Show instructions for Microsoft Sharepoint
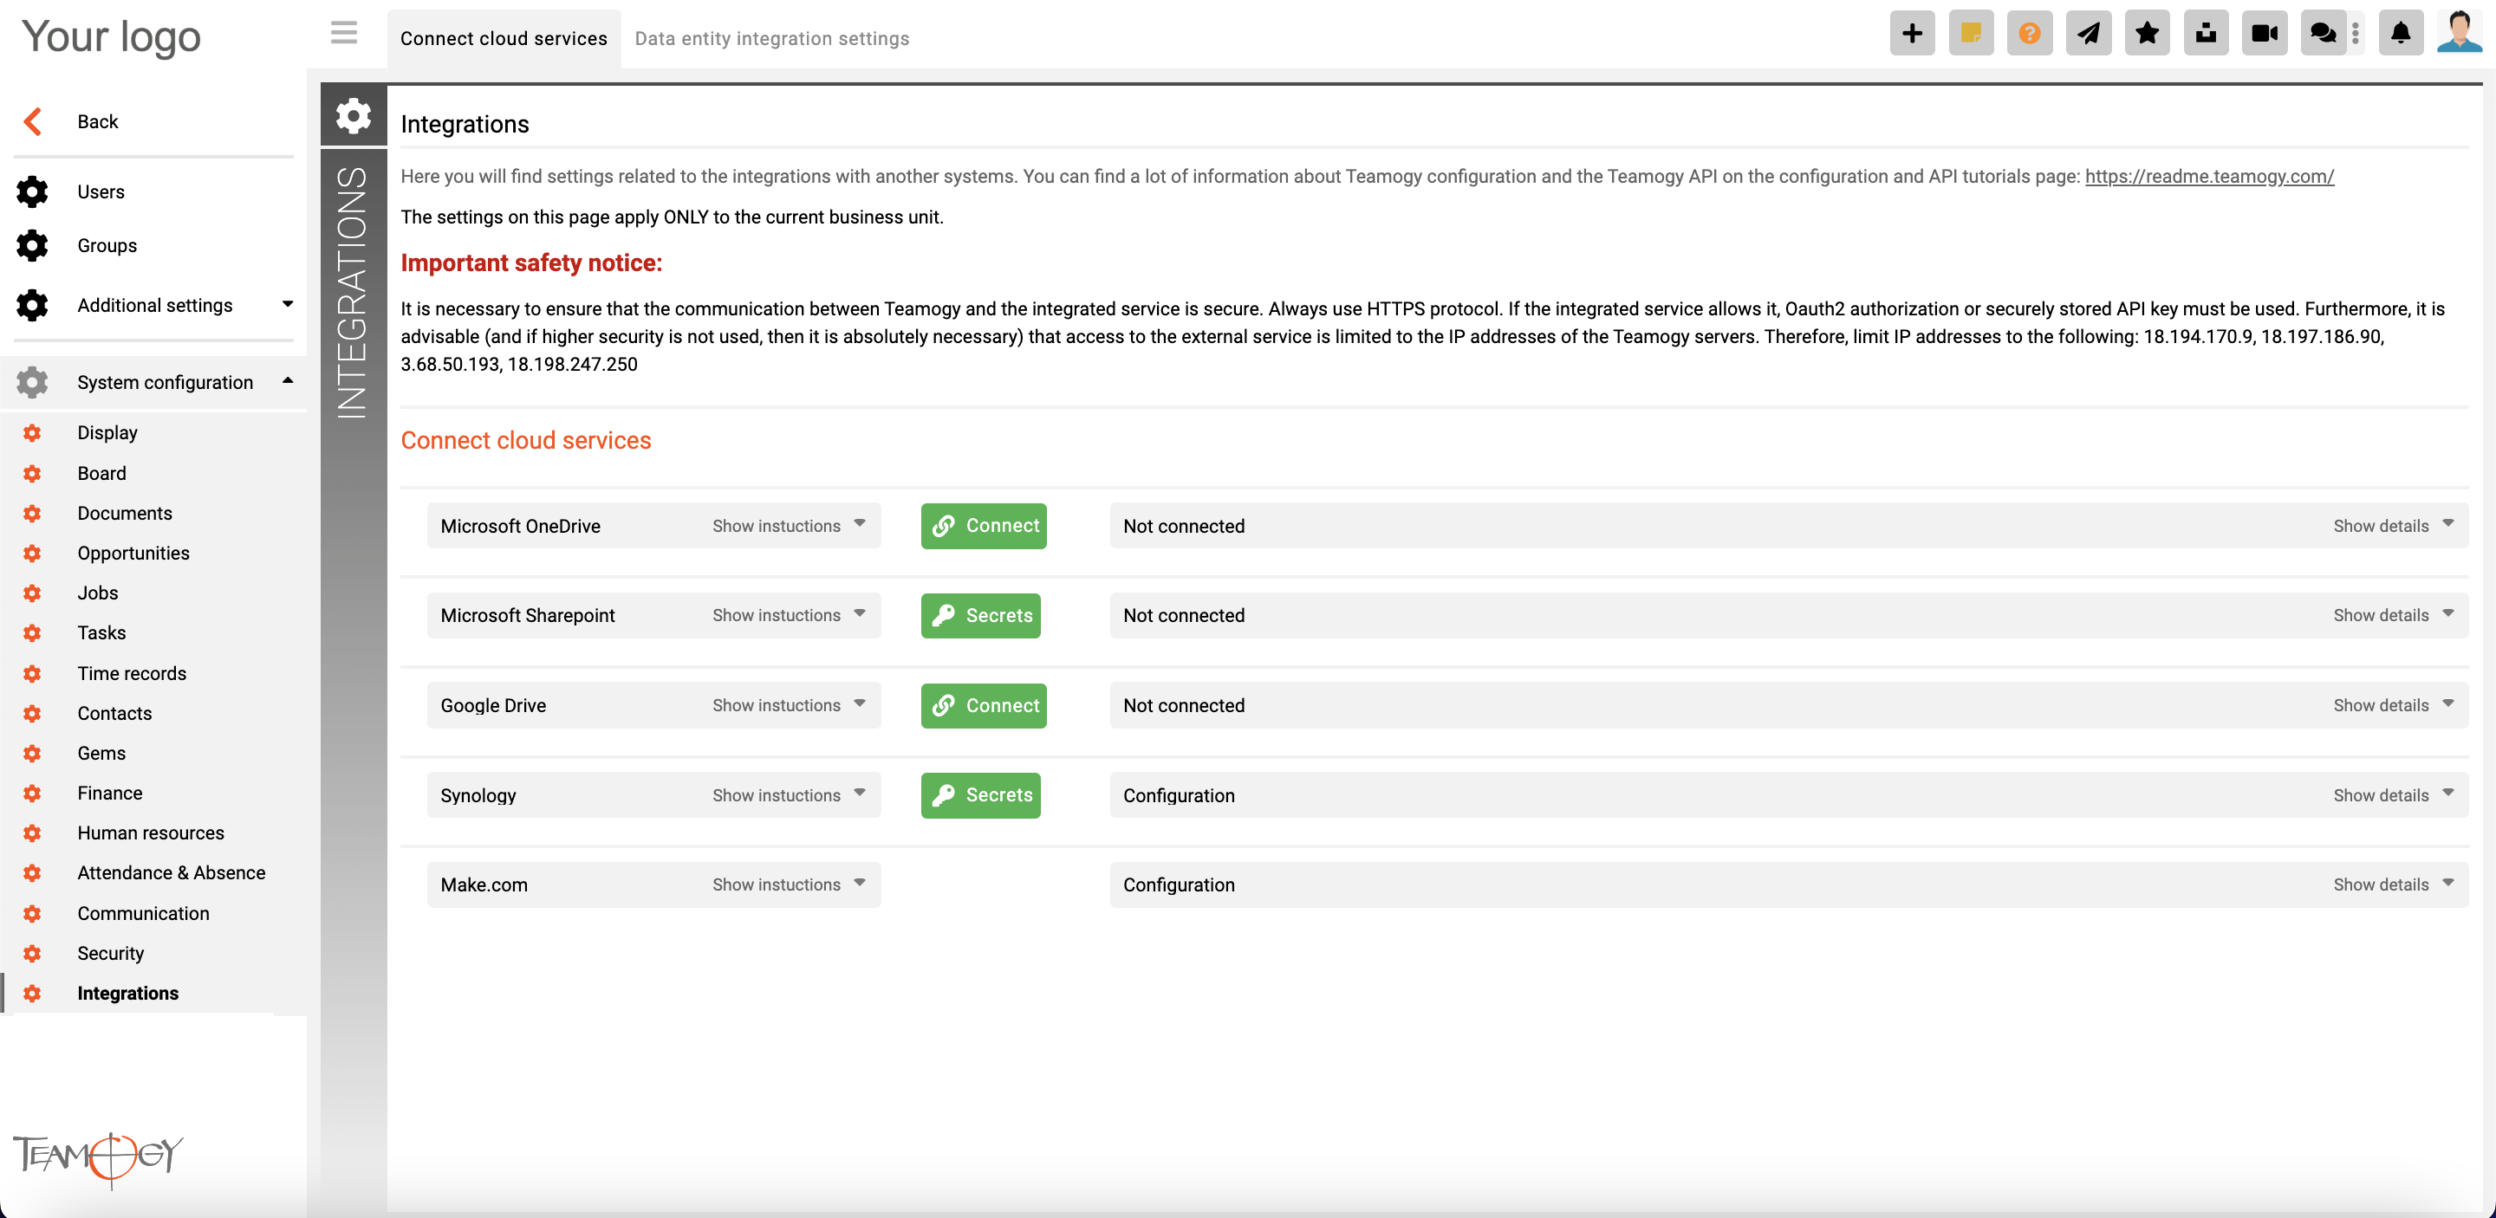The width and height of the screenshot is (2496, 1218). click(x=789, y=615)
